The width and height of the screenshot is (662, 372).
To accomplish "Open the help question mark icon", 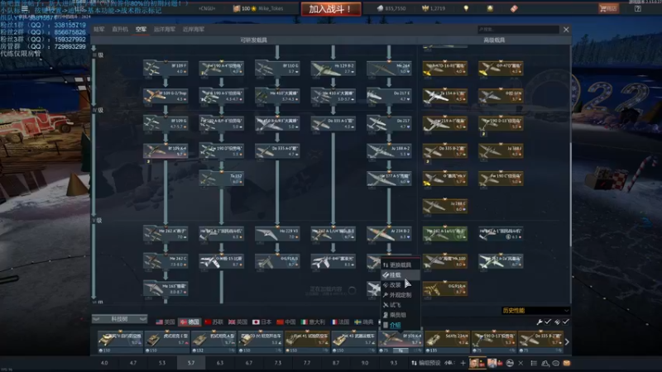I will [637, 8].
